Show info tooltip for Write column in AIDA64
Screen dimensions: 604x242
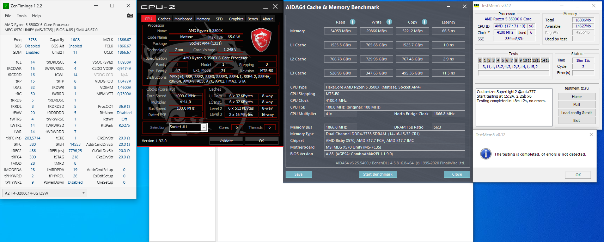pyautogui.click(x=389, y=22)
